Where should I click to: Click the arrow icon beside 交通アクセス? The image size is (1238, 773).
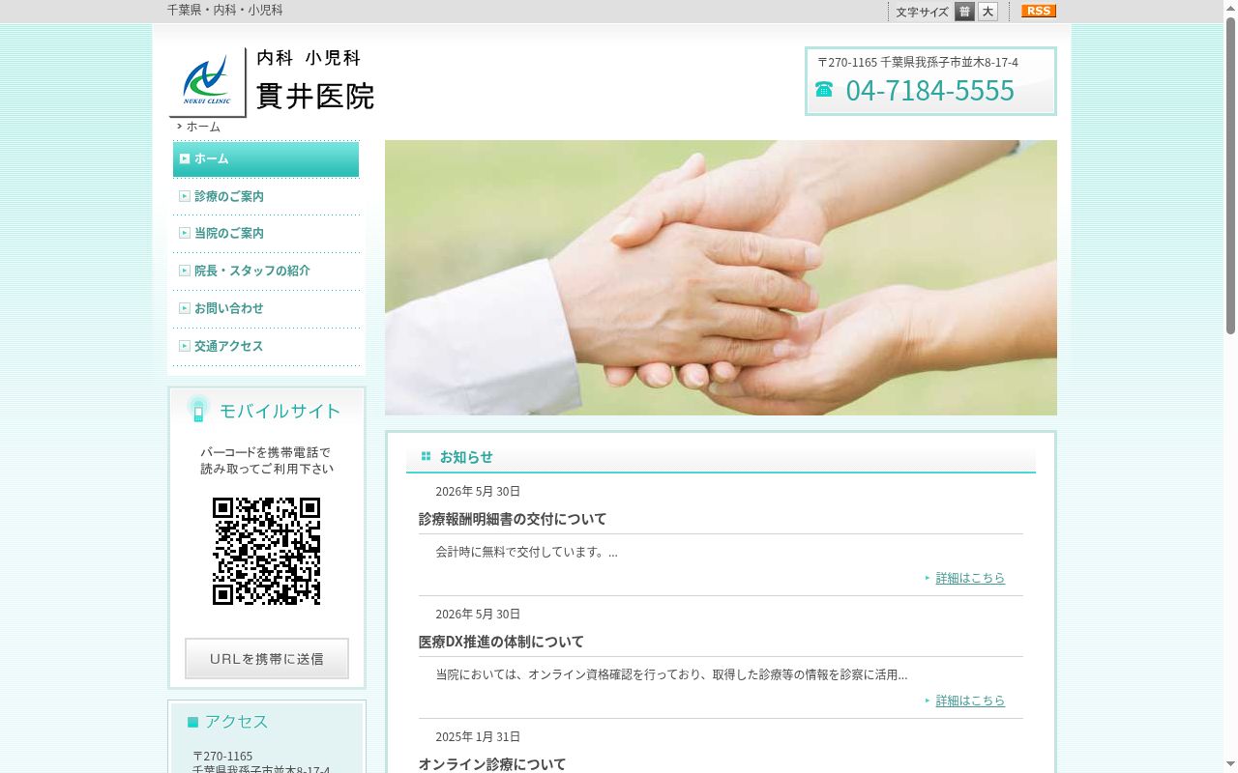[x=185, y=346]
